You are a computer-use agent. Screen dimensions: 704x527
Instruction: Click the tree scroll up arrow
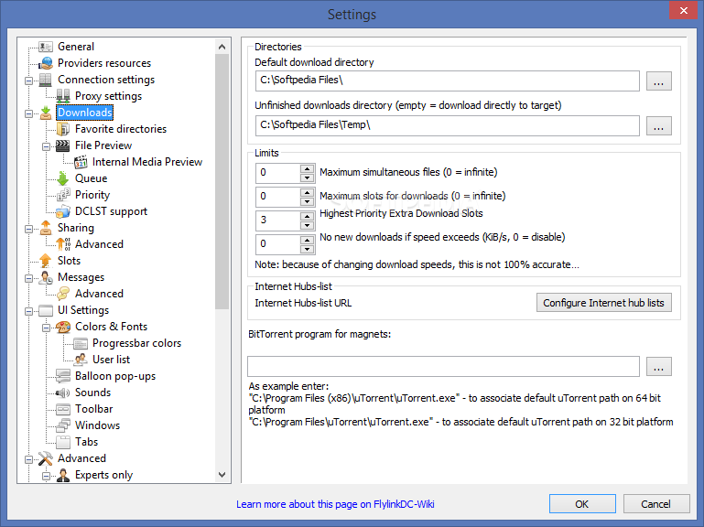click(x=222, y=47)
